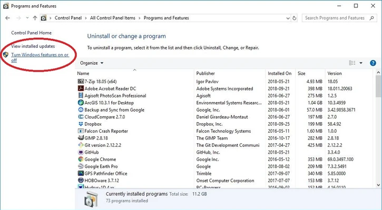The height and width of the screenshot is (210, 382).
Task: Go to All Control Panel Items breadcrumb
Action: [113, 18]
